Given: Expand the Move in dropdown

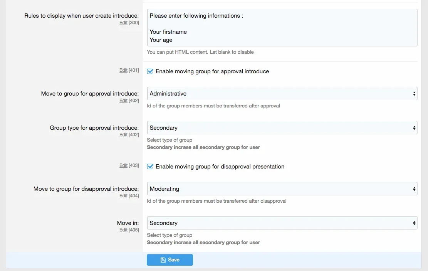Looking at the screenshot, I should 282,223.
